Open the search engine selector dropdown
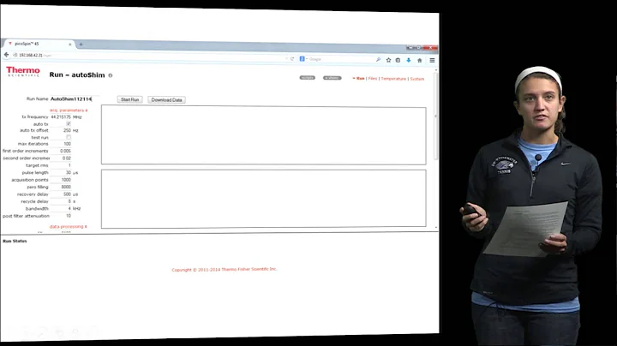Image resolution: width=617 pixels, height=346 pixels. click(x=303, y=59)
